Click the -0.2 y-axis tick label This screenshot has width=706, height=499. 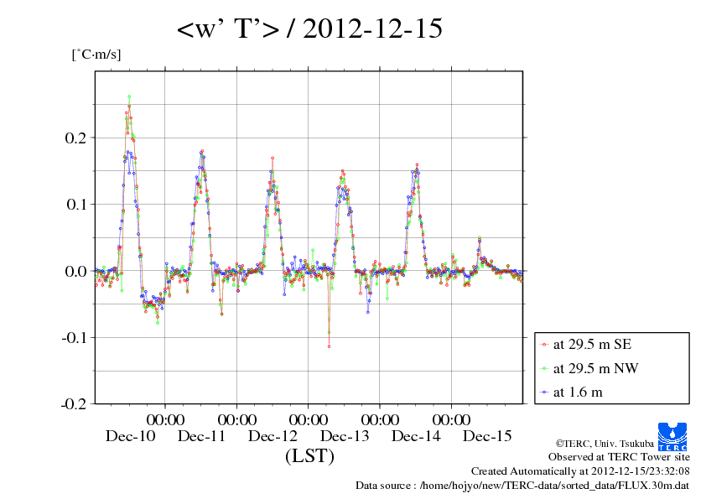coord(74,403)
